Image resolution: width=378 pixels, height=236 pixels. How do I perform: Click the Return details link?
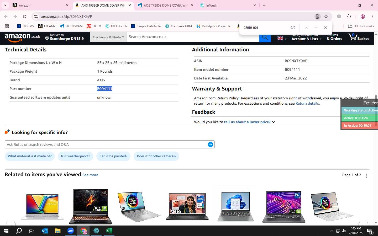click(307, 103)
